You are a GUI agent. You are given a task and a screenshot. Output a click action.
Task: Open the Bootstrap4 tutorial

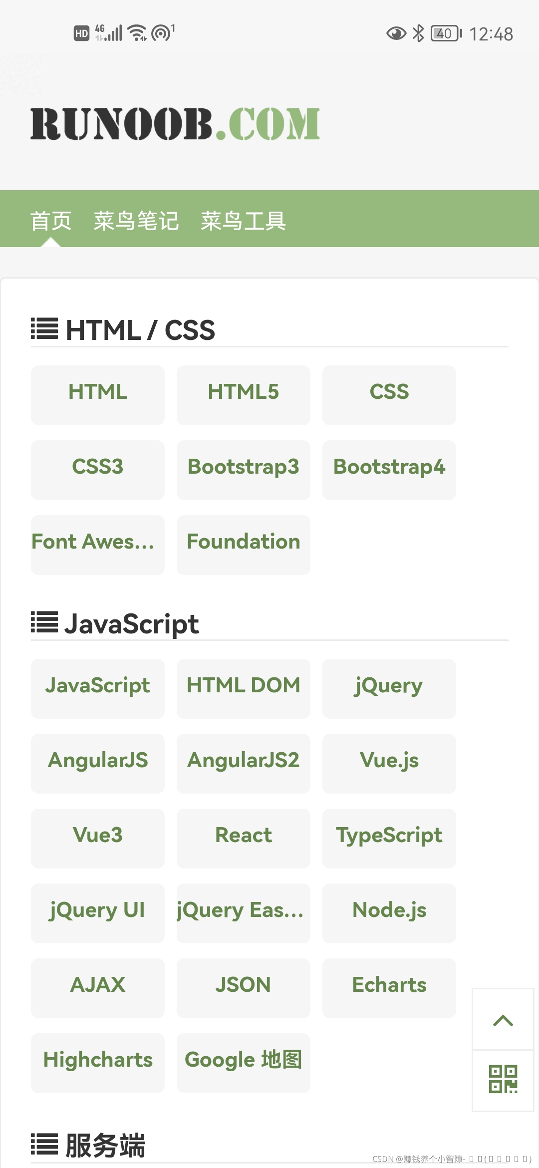[389, 470]
